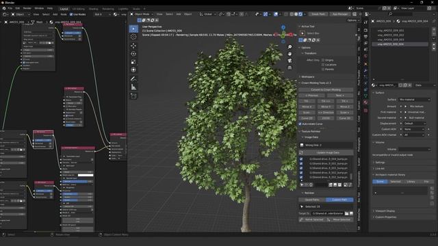Click Convert to Crown Molding button
The width and height of the screenshot is (438, 246).
pyautogui.click(x=326, y=90)
